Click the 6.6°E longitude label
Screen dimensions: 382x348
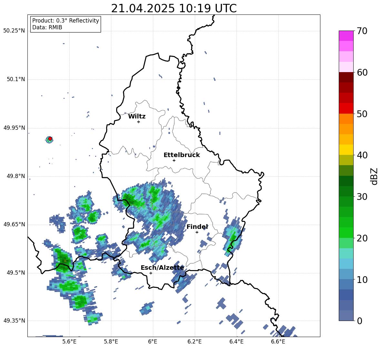pos(278,342)
